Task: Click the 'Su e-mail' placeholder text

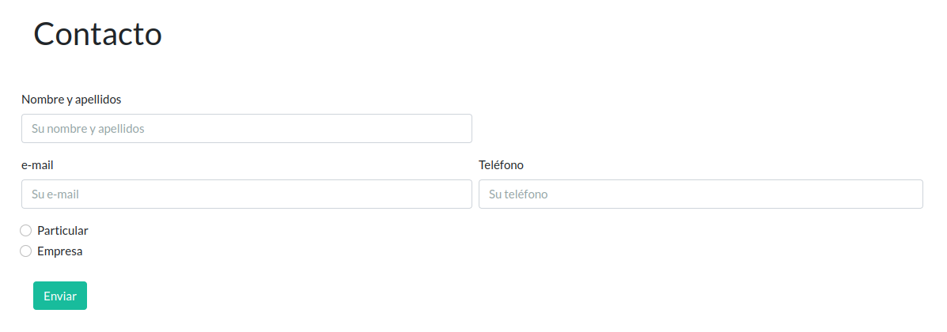Action: tap(55, 194)
